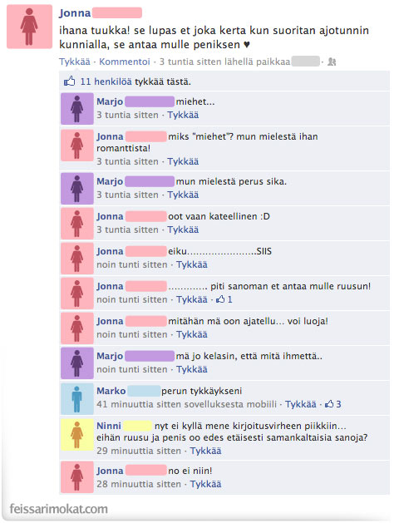Viewport: 399px width, 523px height.
Task: Click the thumbs-up count 3 on Marko's comment
Action: (332, 404)
